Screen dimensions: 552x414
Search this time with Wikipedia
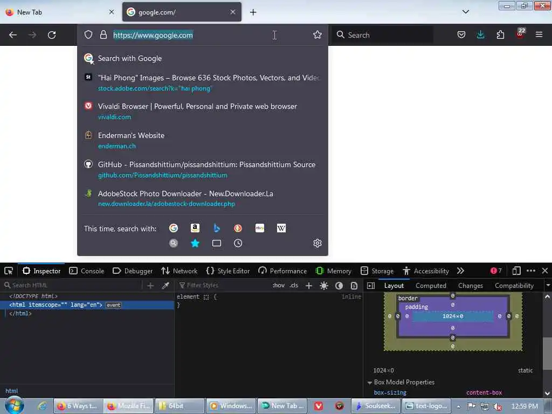pyautogui.click(x=281, y=228)
